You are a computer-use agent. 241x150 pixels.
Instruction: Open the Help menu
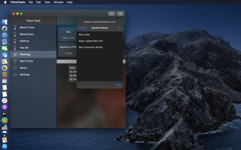point(70,2)
